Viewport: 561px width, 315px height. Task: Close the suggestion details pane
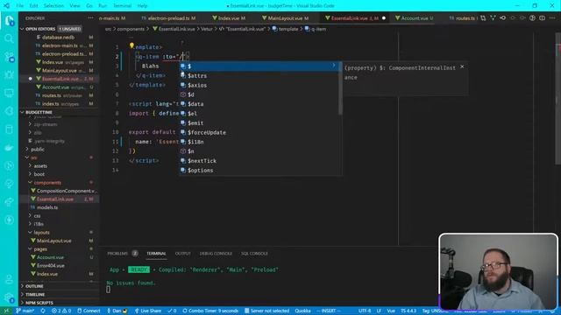(x=462, y=66)
